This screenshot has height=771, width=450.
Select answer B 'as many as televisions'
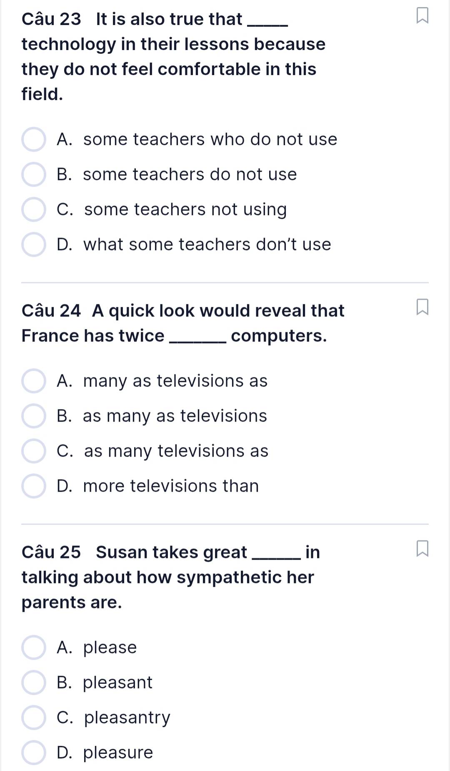click(34, 416)
